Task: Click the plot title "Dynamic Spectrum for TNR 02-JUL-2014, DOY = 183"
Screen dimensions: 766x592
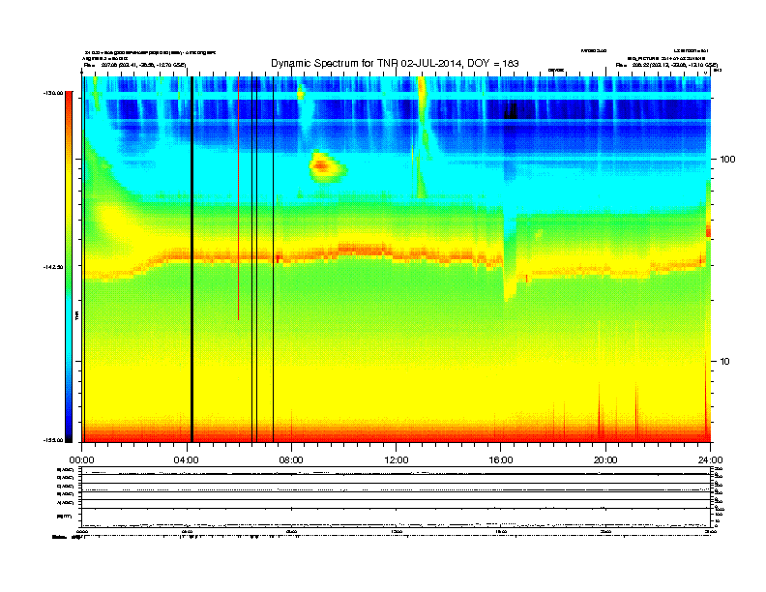Action: pyautogui.click(x=395, y=63)
